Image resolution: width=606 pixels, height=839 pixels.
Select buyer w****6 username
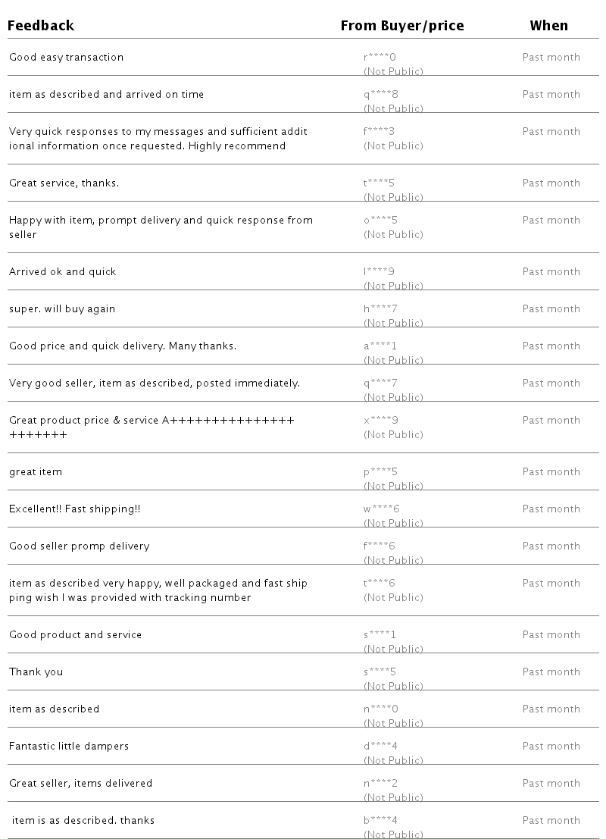coord(381,509)
